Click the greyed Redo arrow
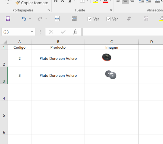 pos(40,19)
